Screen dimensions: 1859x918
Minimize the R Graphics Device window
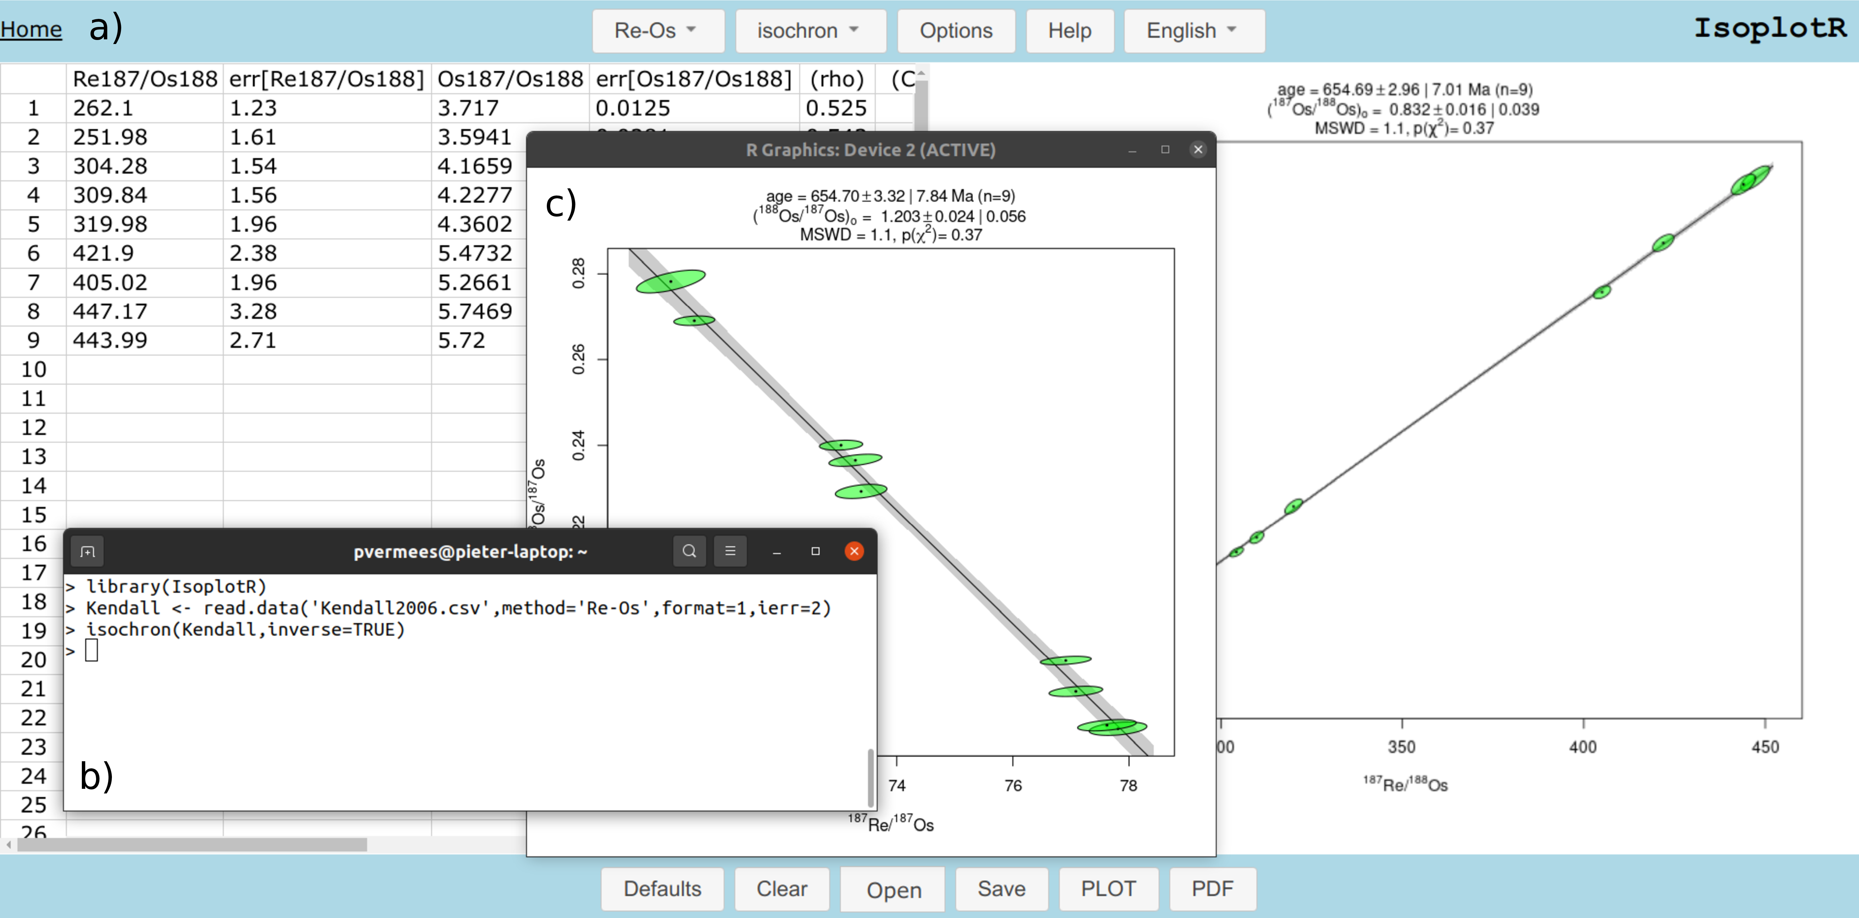point(1132,150)
